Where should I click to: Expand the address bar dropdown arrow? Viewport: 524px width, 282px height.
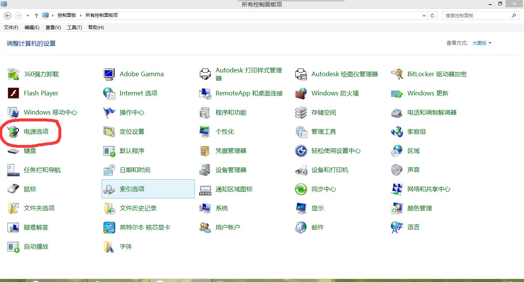coord(423,15)
